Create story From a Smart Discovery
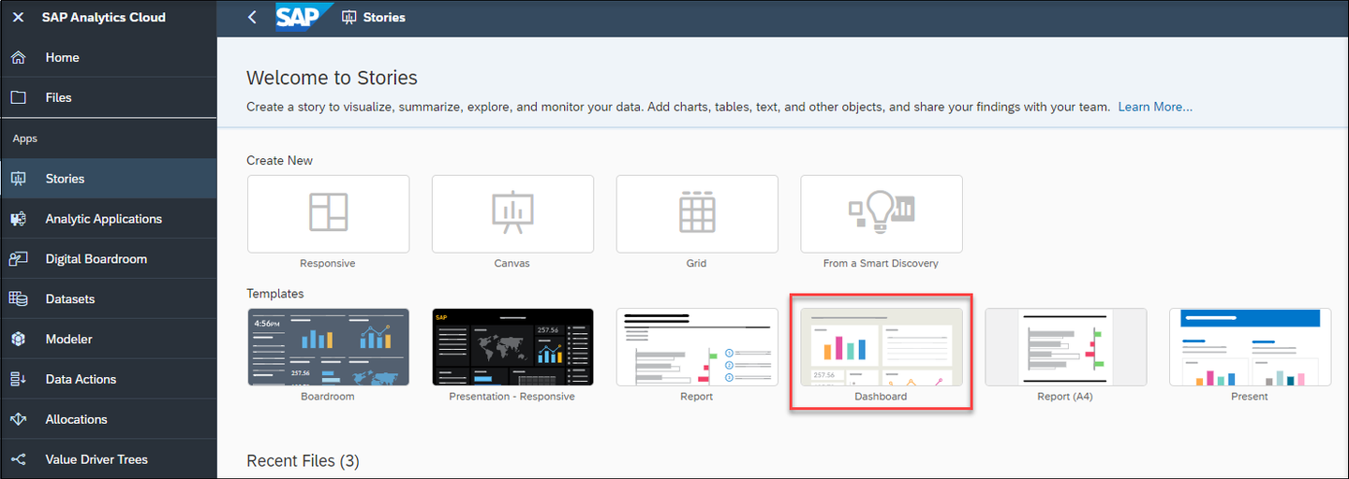The image size is (1349, 479). point(882,214)
